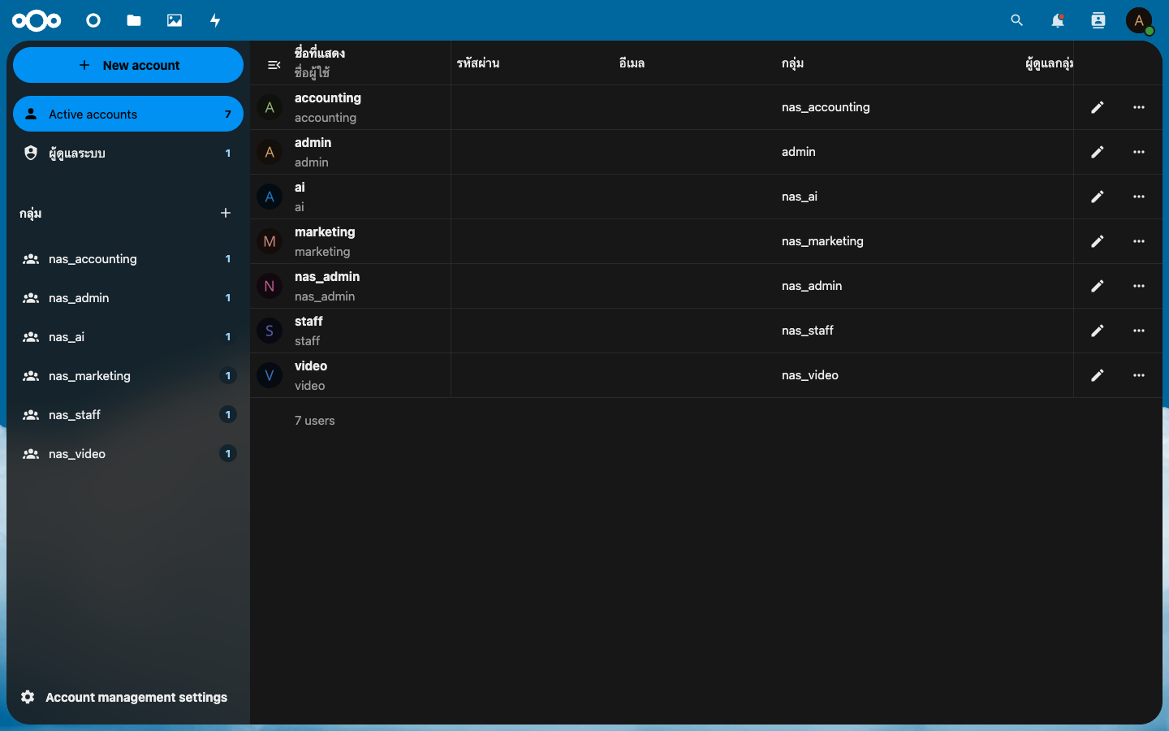The height and width of the screenshot is (731, 1169).
Task: Select the ผู้ดูแลระบบ admins filter
Action: click(x=128, y=153)
